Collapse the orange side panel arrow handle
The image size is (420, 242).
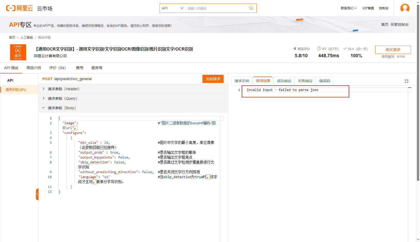point(37,194)
